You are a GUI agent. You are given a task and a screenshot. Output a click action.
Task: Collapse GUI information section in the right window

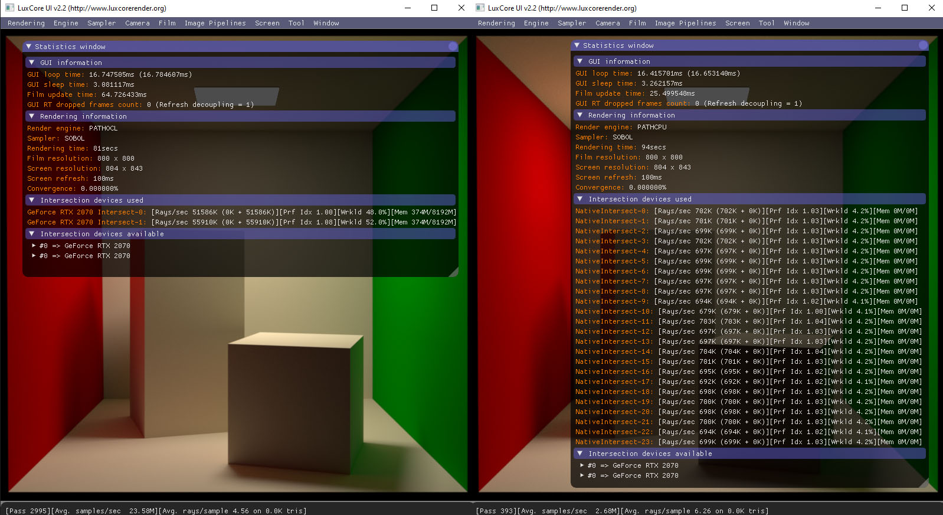click(580, 61)
